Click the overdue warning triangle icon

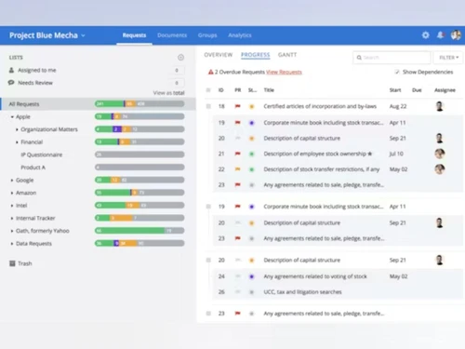(211, 72)
